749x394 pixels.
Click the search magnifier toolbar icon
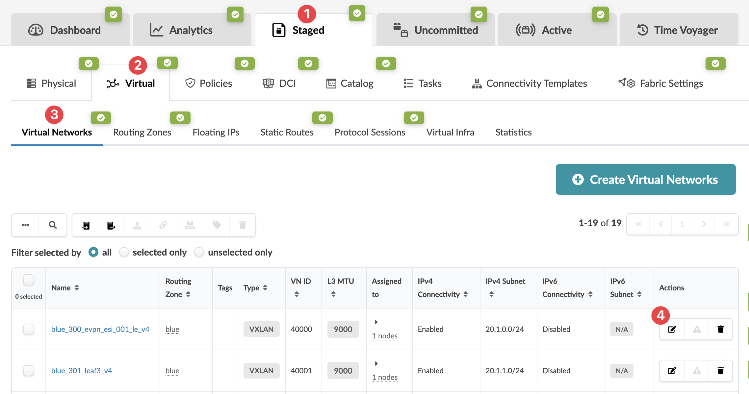(53, 225)
